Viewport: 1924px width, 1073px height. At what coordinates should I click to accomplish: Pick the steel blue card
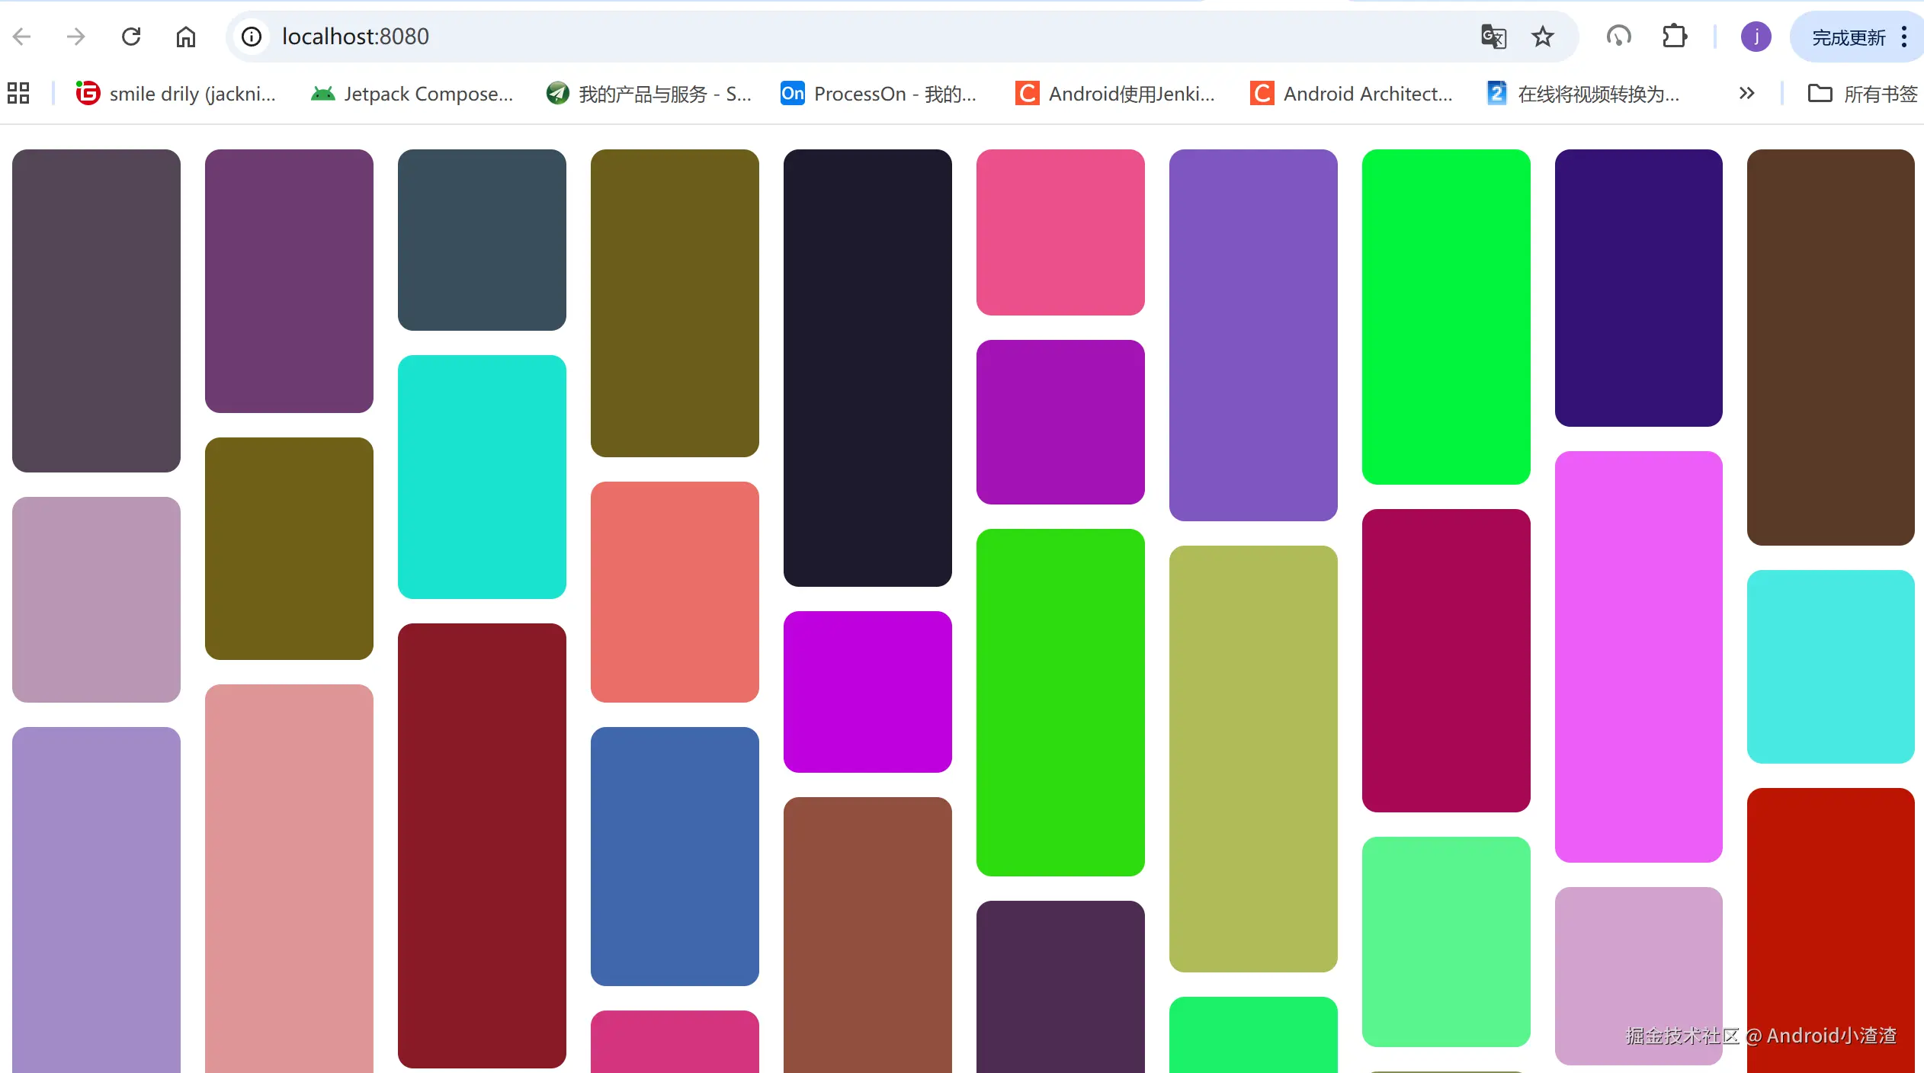tap(675, 857)
